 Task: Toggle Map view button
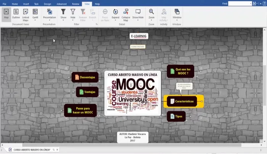(6, 13)
